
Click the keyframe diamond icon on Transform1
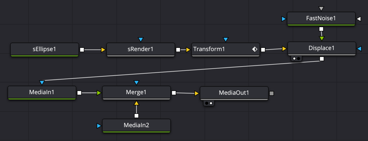coord(255,49)
